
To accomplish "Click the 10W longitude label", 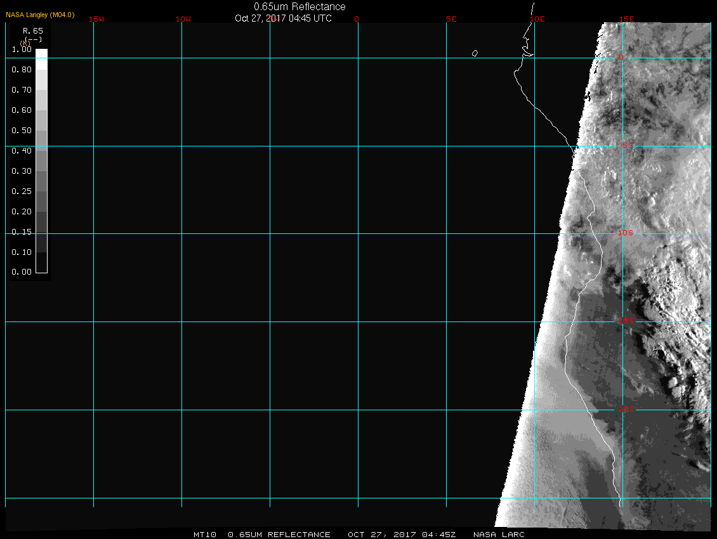I will (183, 19).
